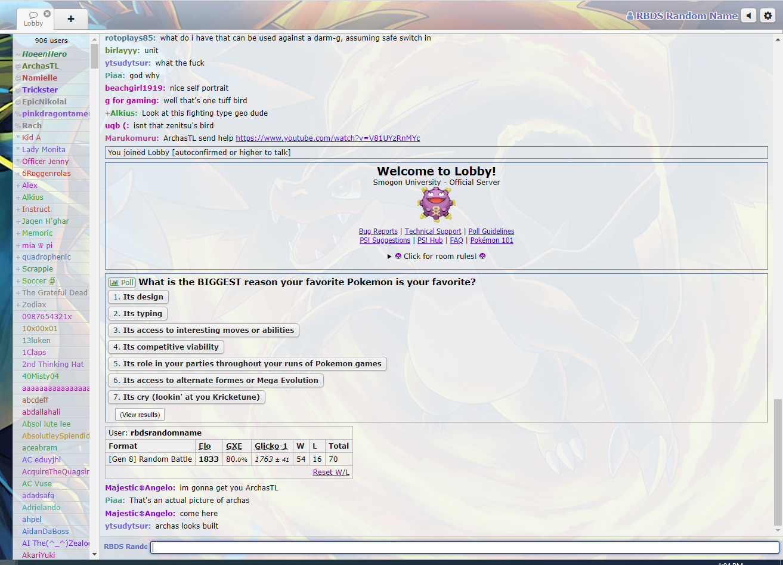The height and width of the screenshot is (565, 783).
Task: Click the RBDS Random Name username button
Action: tap(682, 16)
